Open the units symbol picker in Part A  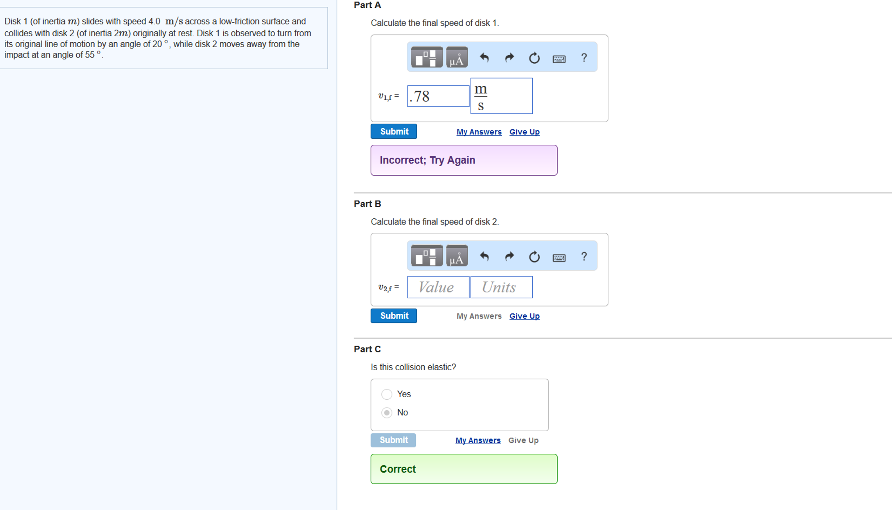456,57
